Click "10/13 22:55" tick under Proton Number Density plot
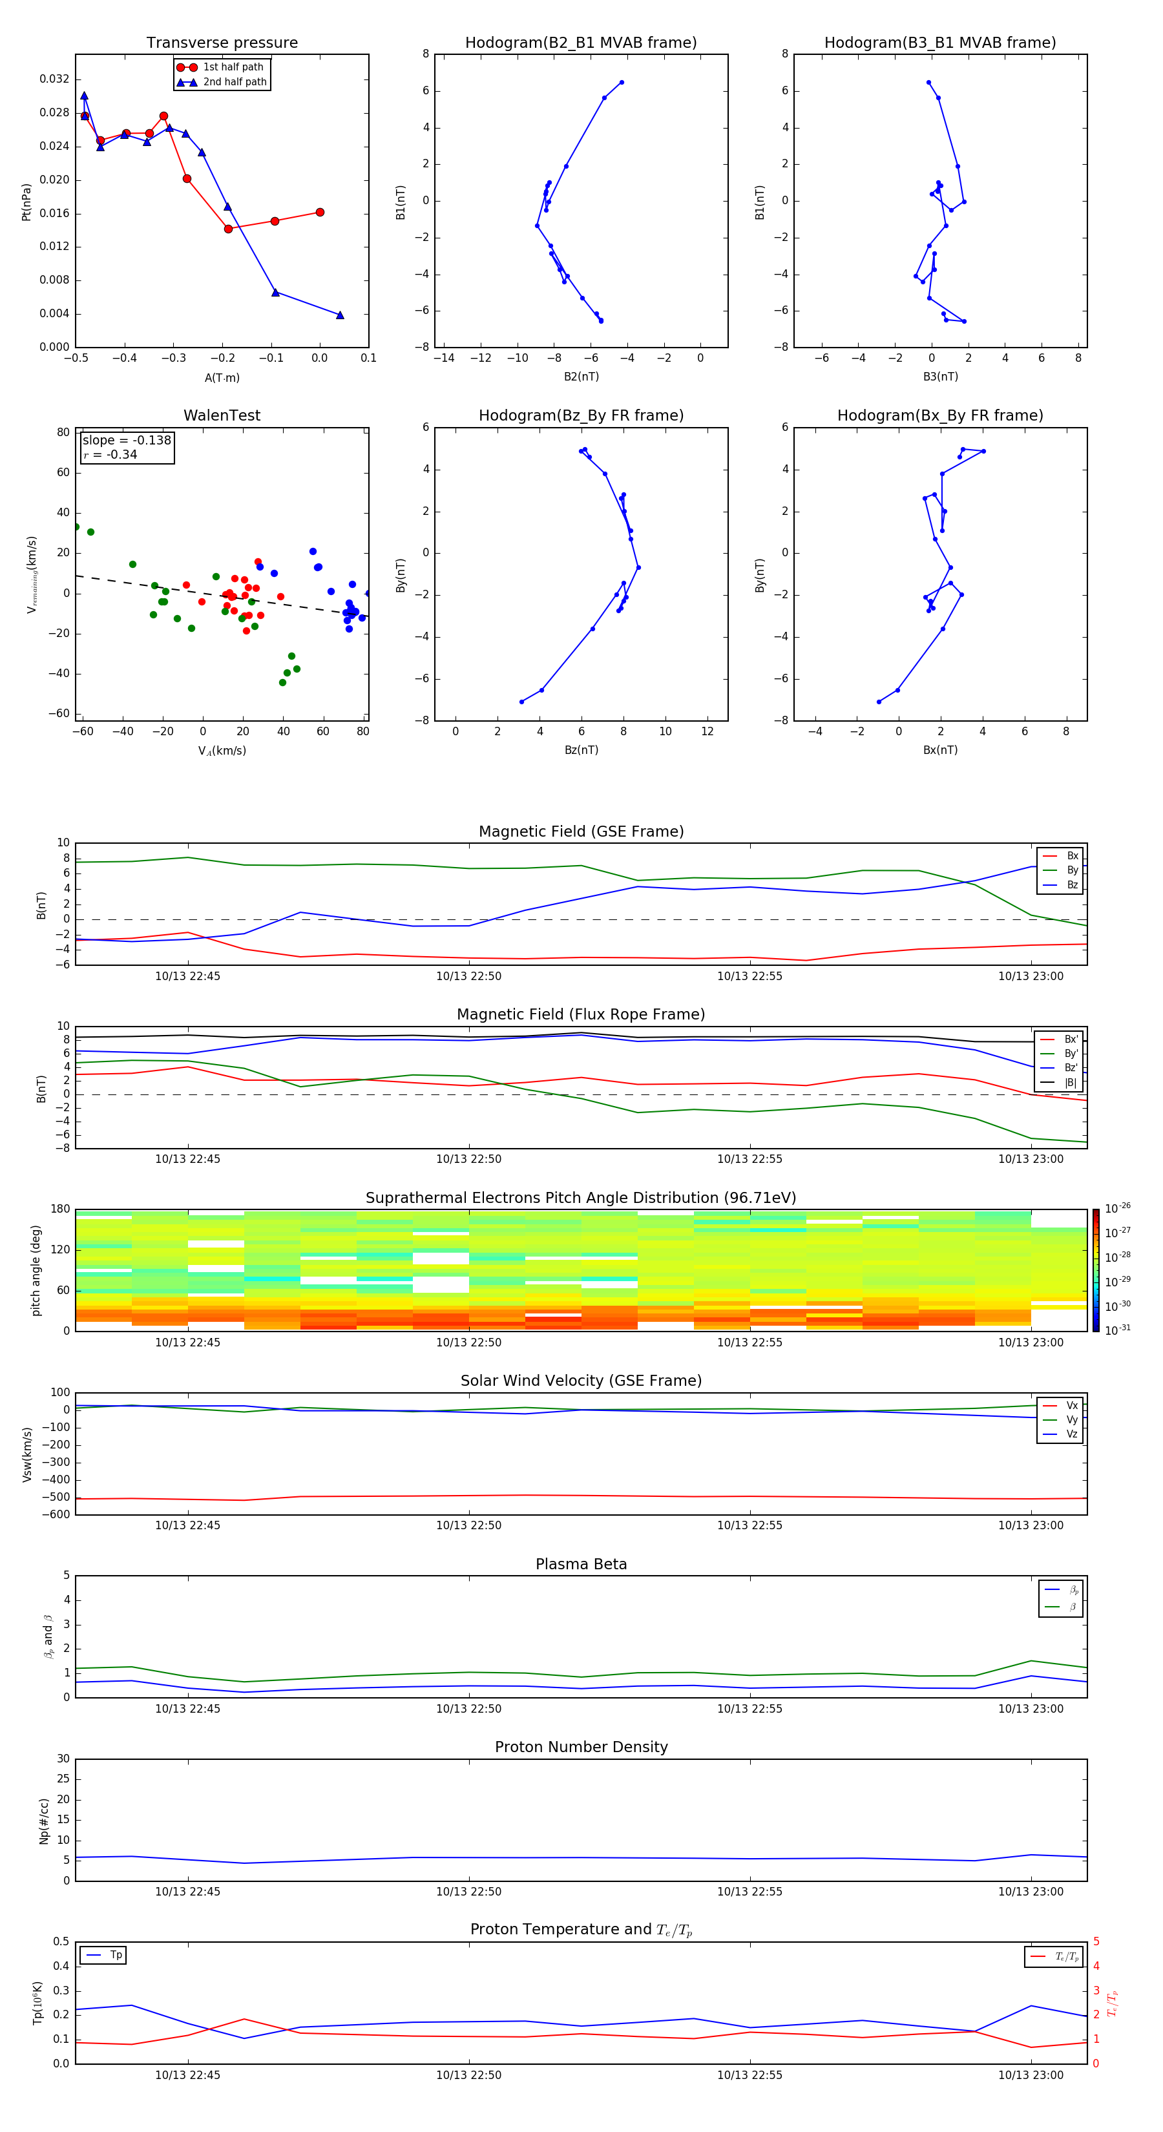 750,1892
